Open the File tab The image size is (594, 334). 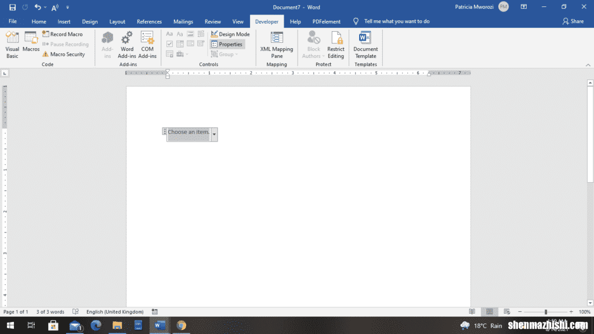[x=13, y=21]
